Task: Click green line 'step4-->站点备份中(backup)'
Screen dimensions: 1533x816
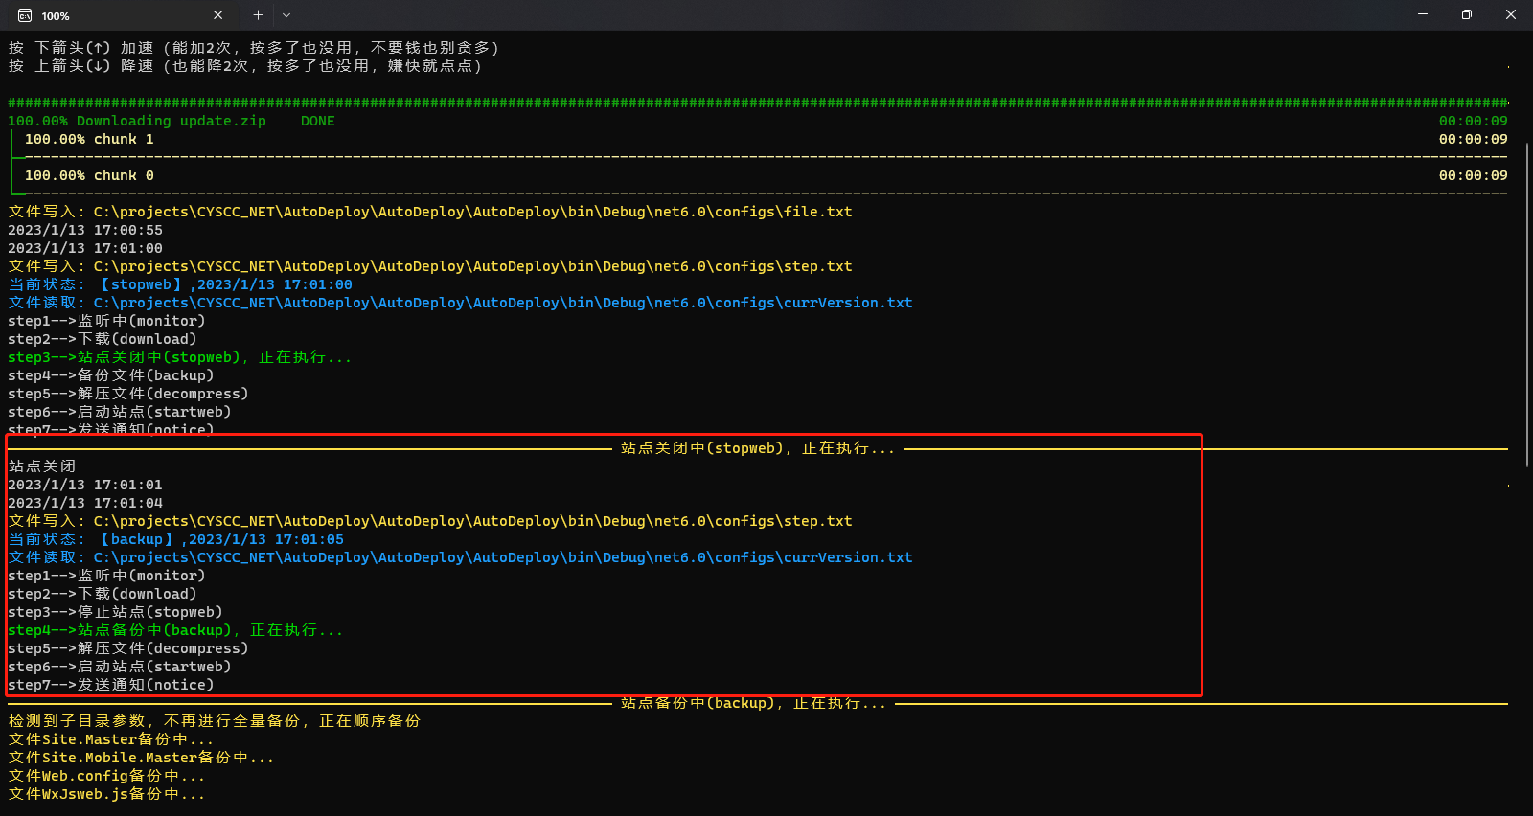Action: [175, 630]
